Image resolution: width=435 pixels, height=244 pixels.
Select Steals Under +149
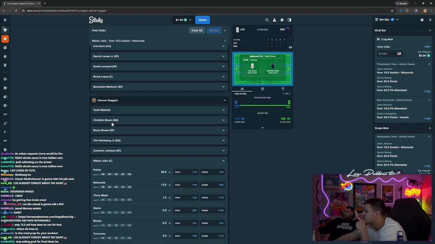coord(212,210)
